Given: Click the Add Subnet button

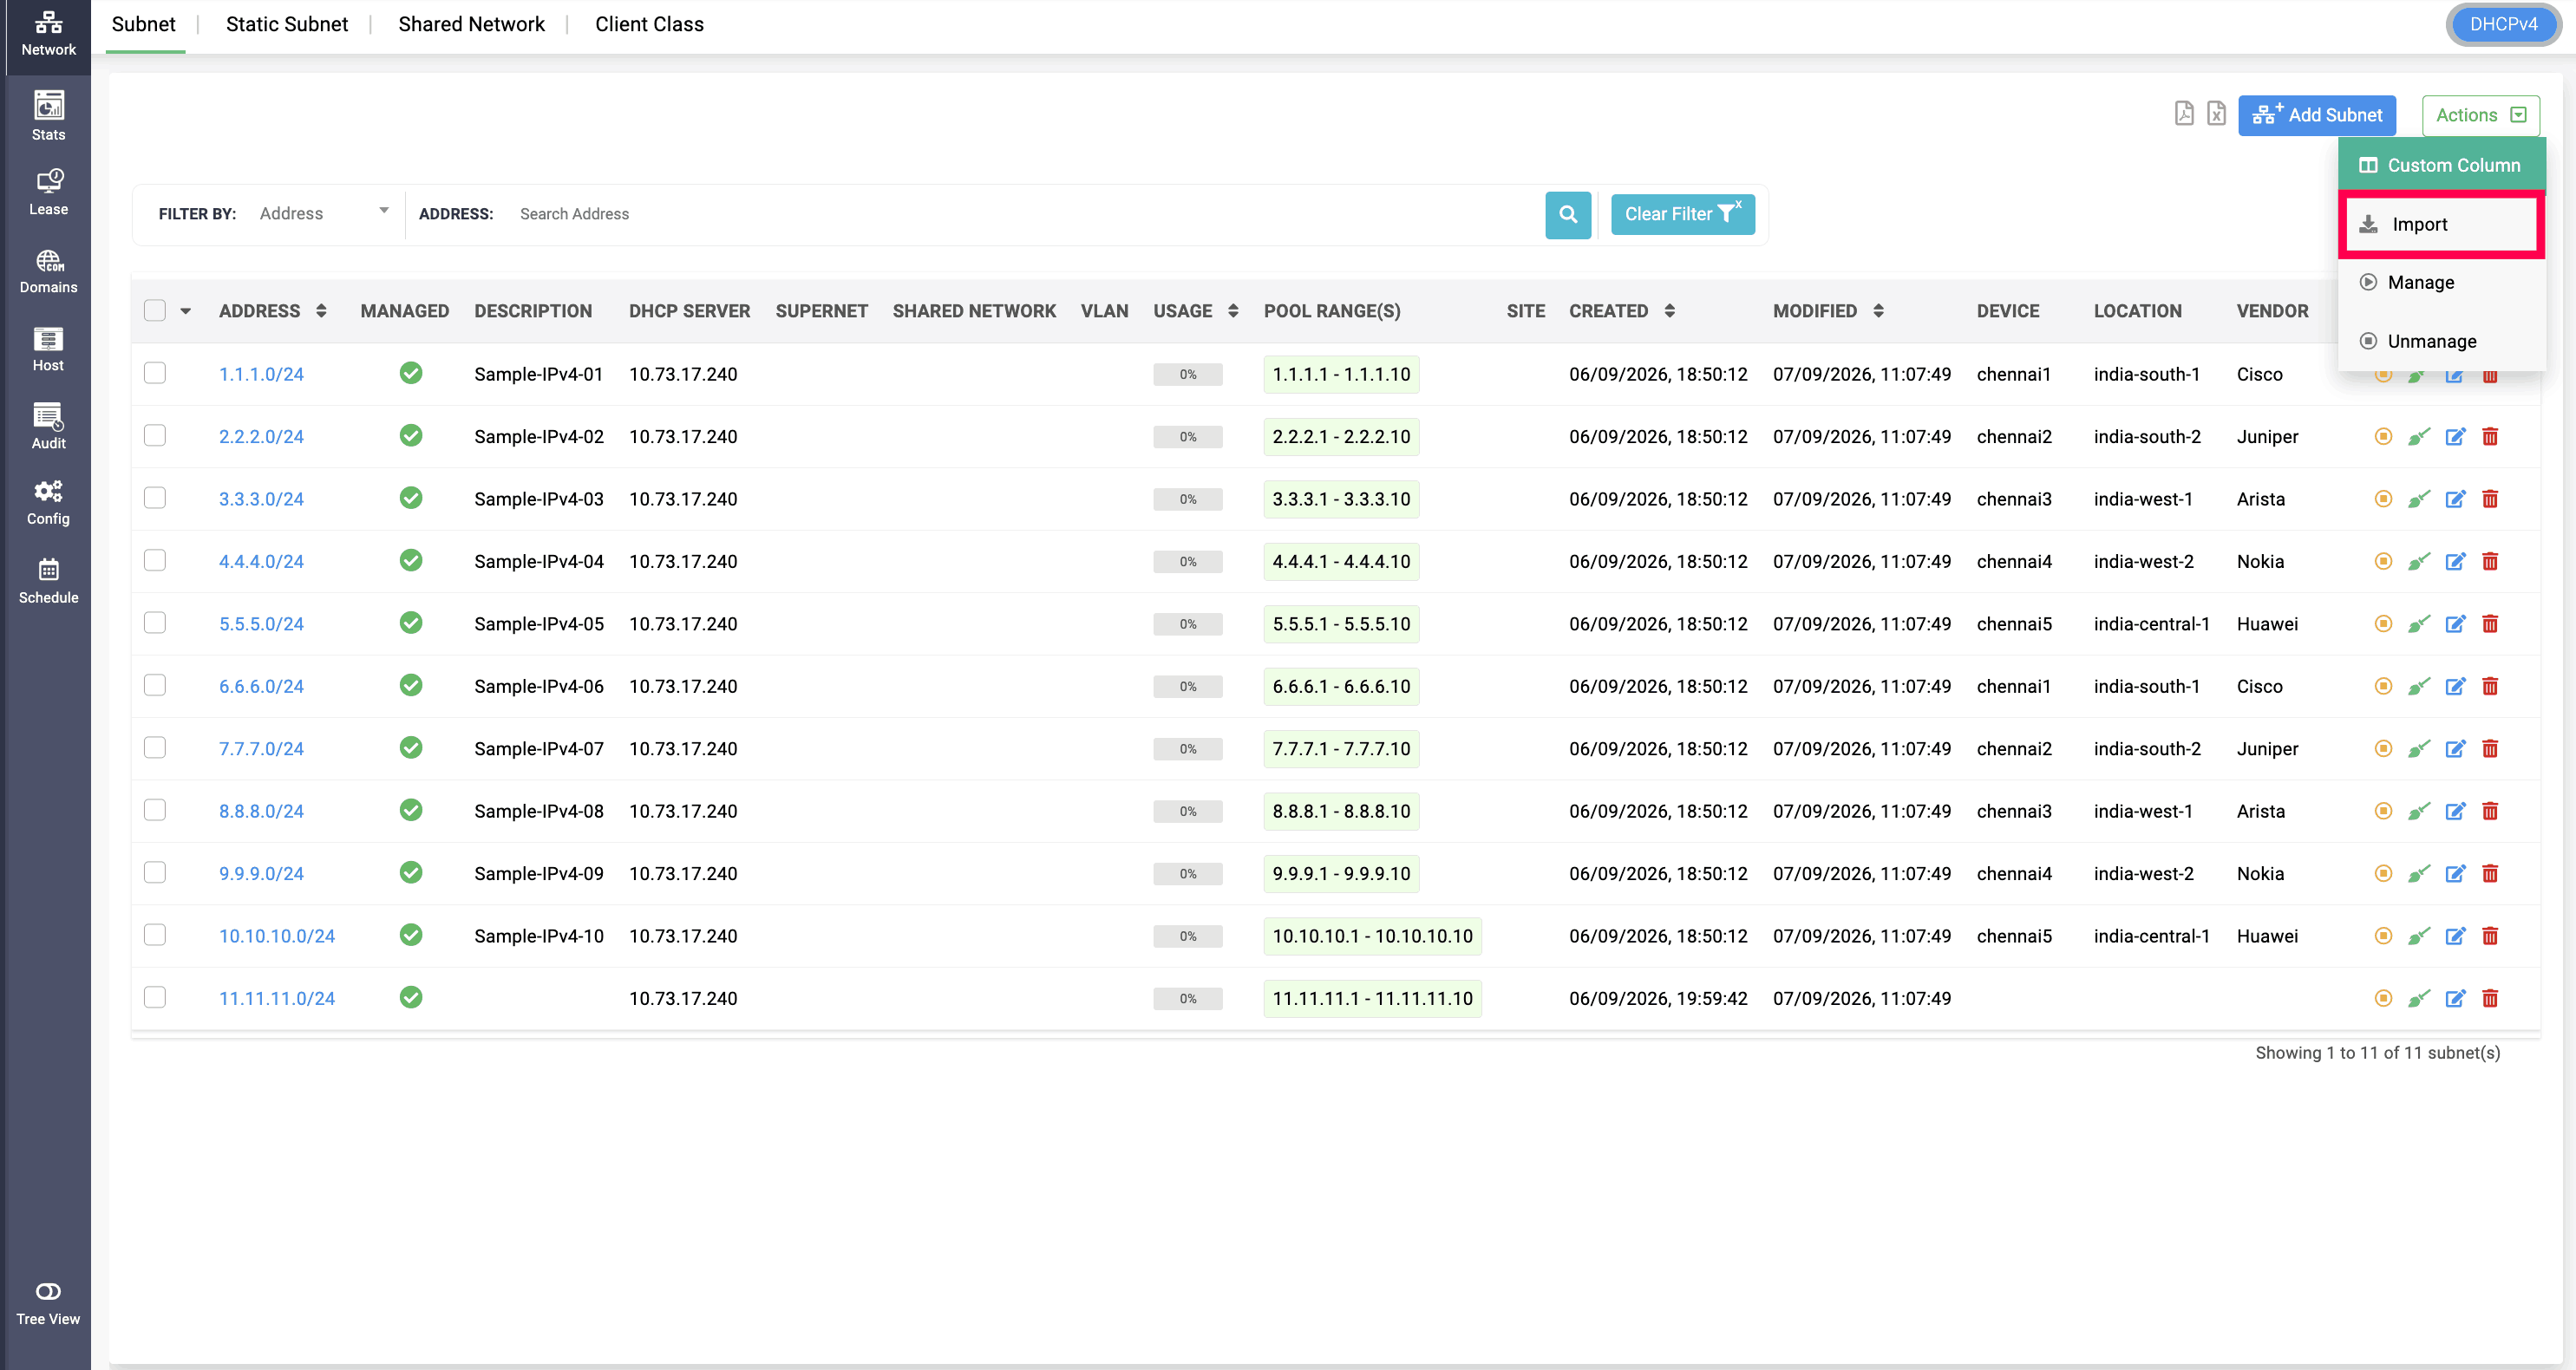Looking at the screenshot, I should pos(2316,115).
